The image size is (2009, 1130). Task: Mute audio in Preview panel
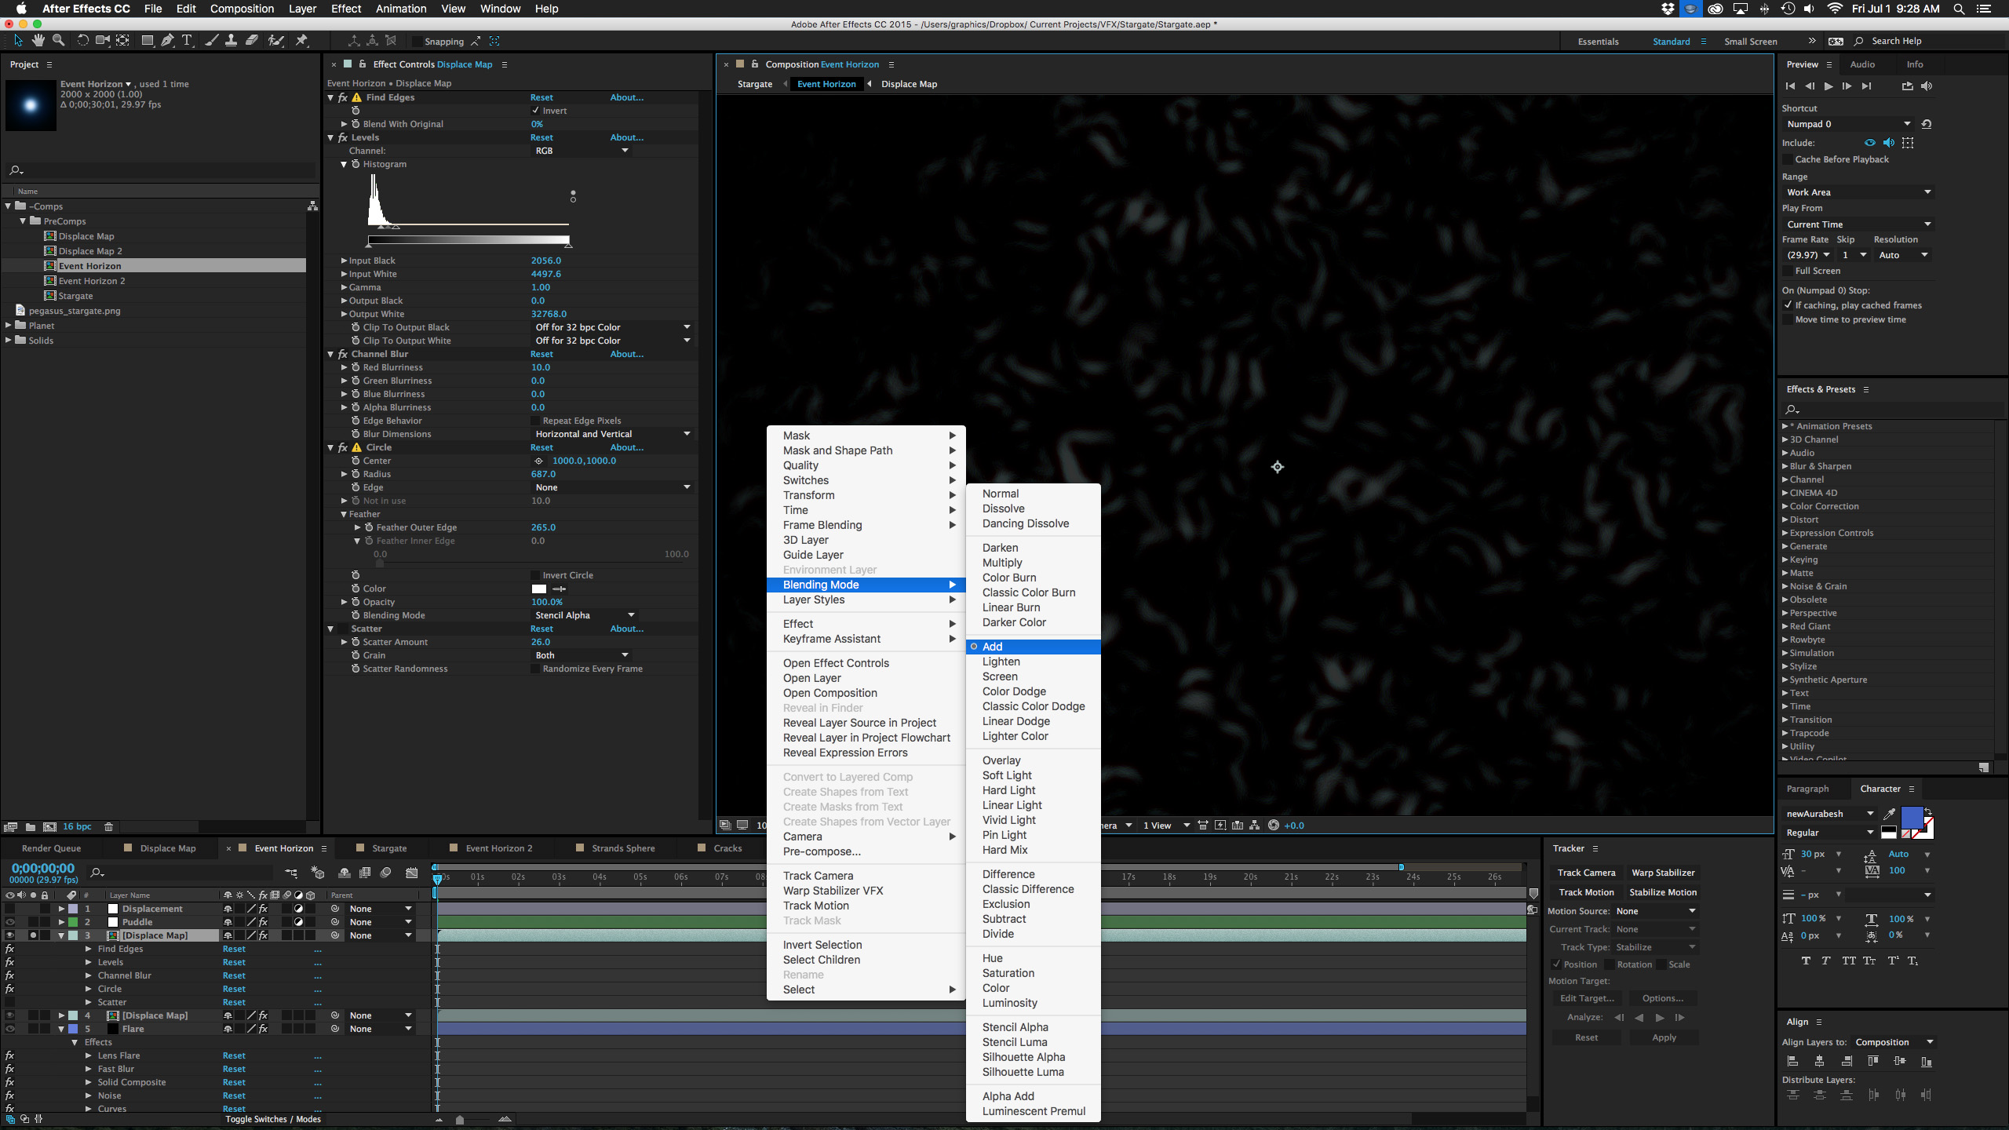(1927, 86)
